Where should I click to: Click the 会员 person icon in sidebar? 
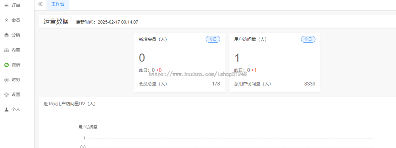[x=6, y=20]
